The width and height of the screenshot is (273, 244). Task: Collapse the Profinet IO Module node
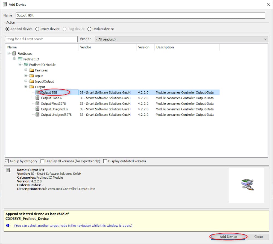click(x=20, y=64)
